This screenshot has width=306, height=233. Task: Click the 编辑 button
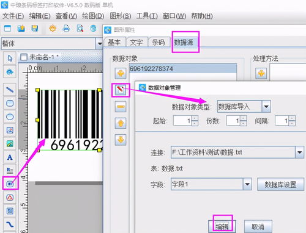tap(222, 227)
